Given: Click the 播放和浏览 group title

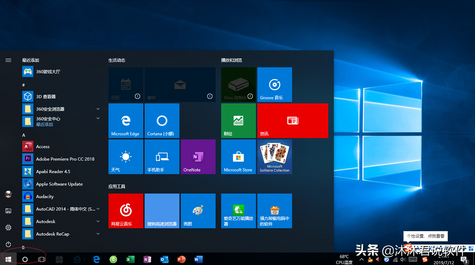Looking at the screenshot, I should click(232, 60).
